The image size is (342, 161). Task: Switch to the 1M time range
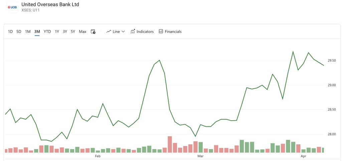click(x=28, y=32)
